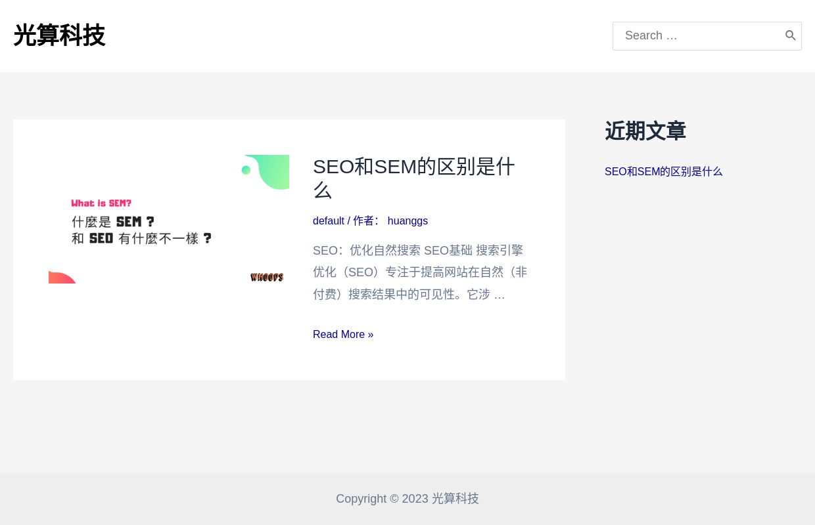Open the Read More link

(x=343, y=334)
